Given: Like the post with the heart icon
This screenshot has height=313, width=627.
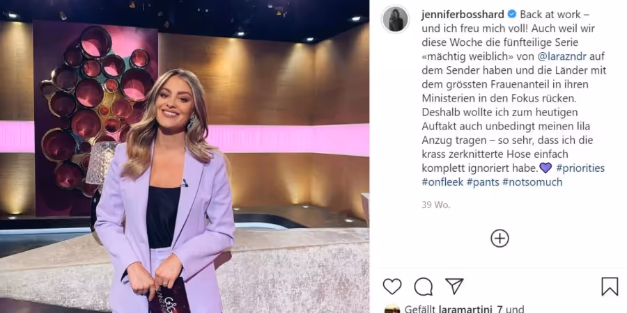Looking at the screenshot, I should pyautogui.click(x=392, y=287).
